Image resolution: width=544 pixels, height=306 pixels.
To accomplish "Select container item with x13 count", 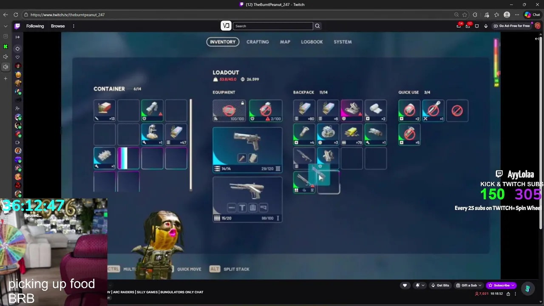I will point(105,110).
